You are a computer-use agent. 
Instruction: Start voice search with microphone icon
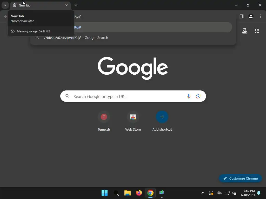[x=189, y=96]
